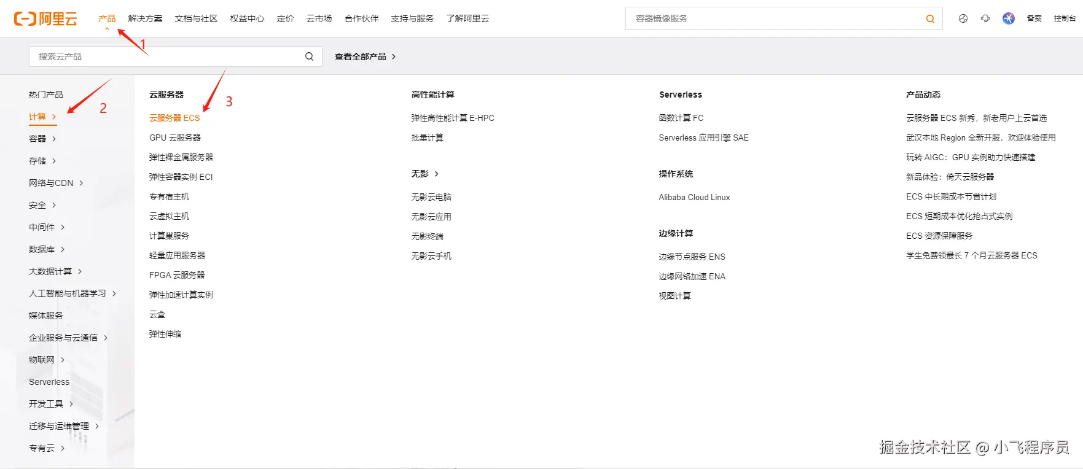The height and width of the screenshot is (469, 1083).
Task: Select 媒体服务 in the sidebar
Action: [46, 316]
